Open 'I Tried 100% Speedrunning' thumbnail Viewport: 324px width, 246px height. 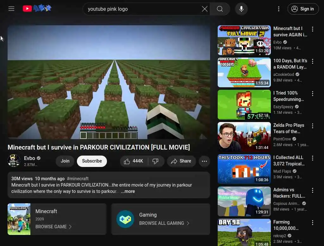244,105
